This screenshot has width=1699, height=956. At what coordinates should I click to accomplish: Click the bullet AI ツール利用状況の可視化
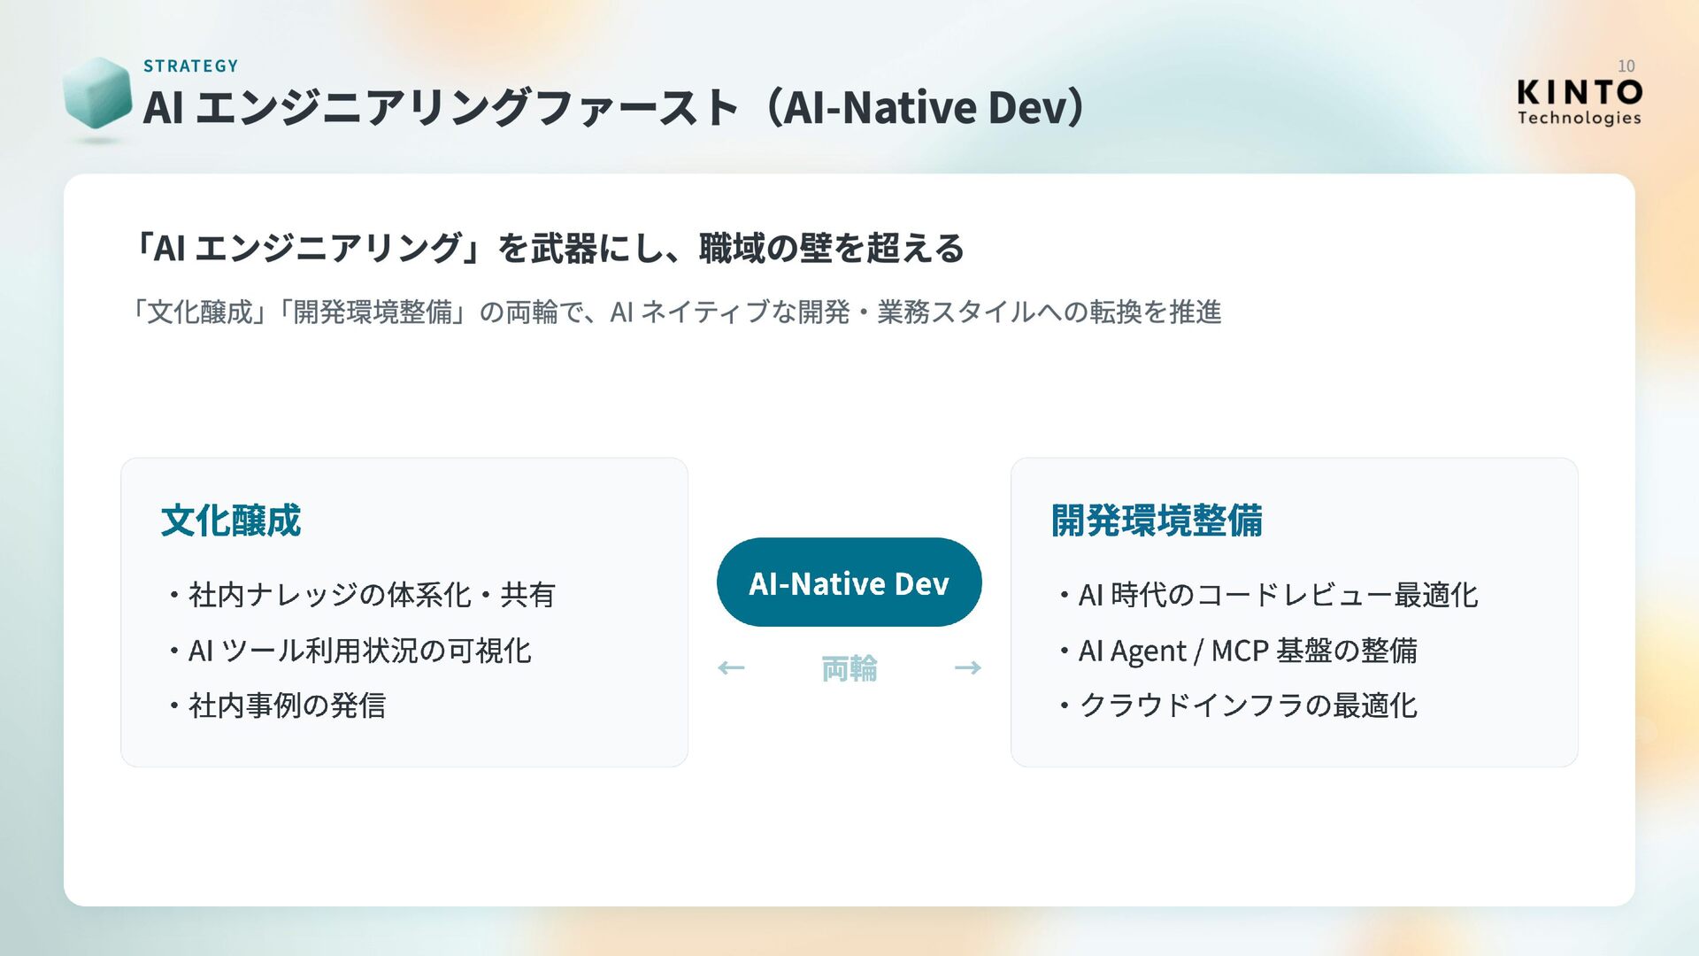350,651
